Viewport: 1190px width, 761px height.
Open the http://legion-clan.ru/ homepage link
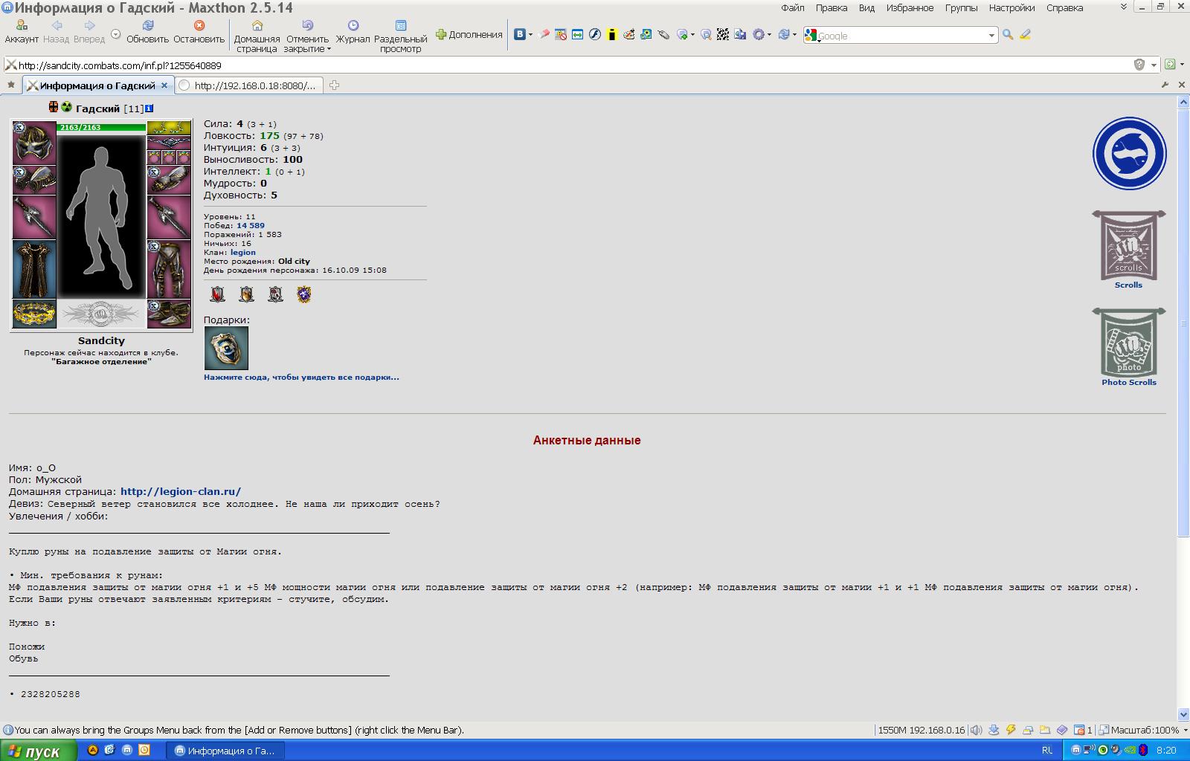[181, 491]
